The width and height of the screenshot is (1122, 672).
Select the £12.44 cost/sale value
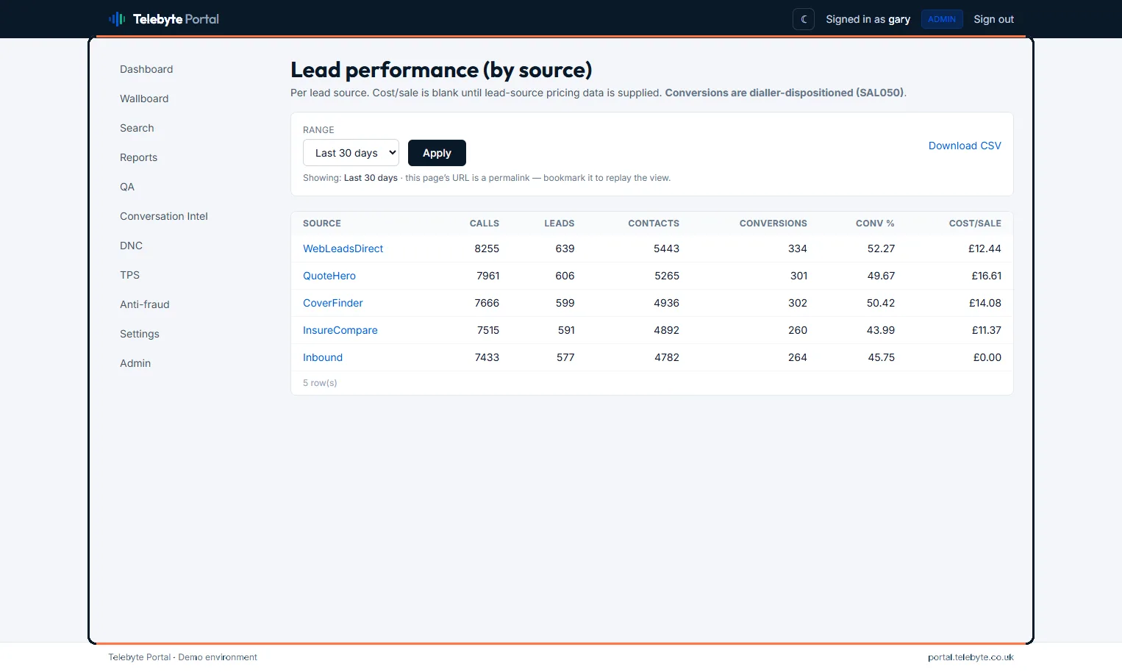coord(985,249)
